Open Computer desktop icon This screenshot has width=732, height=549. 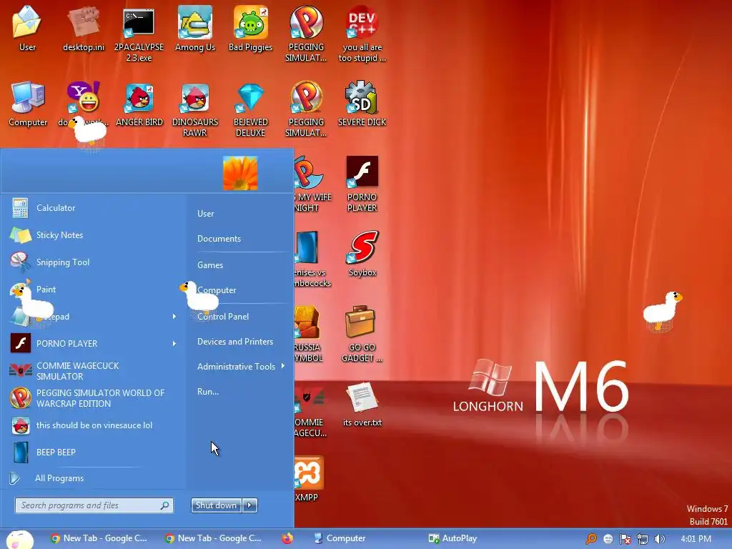28,104
